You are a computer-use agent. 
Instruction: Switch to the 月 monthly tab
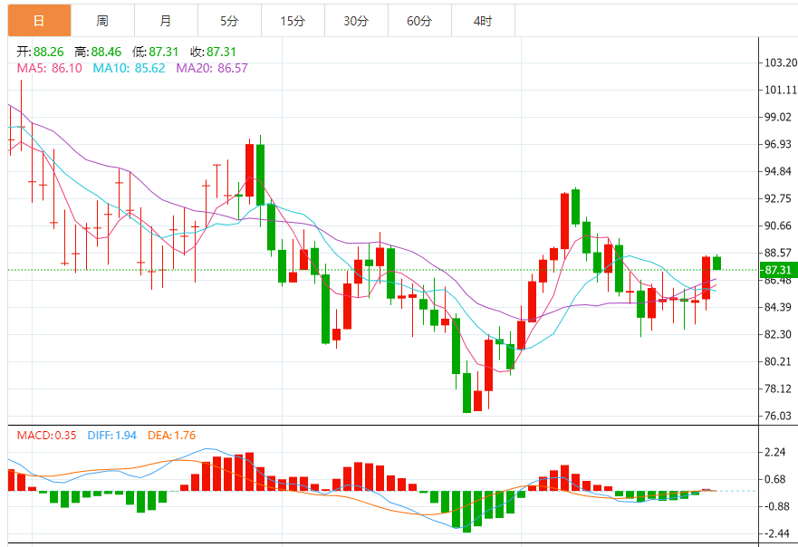[x=166, y=21]
